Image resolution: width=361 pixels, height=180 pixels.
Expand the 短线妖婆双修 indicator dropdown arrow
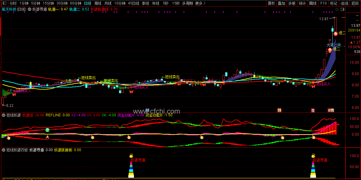click(x=4, y=150)
